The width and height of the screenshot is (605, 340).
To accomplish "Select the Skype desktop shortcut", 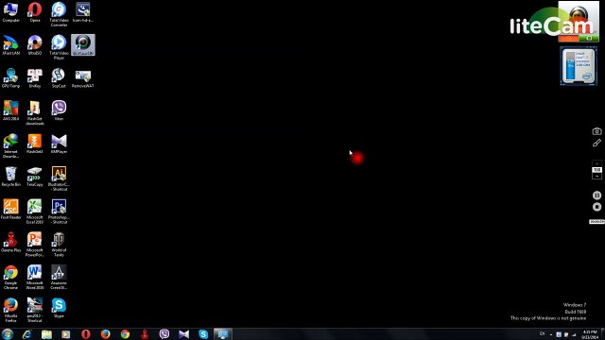I will coord(59,308).
